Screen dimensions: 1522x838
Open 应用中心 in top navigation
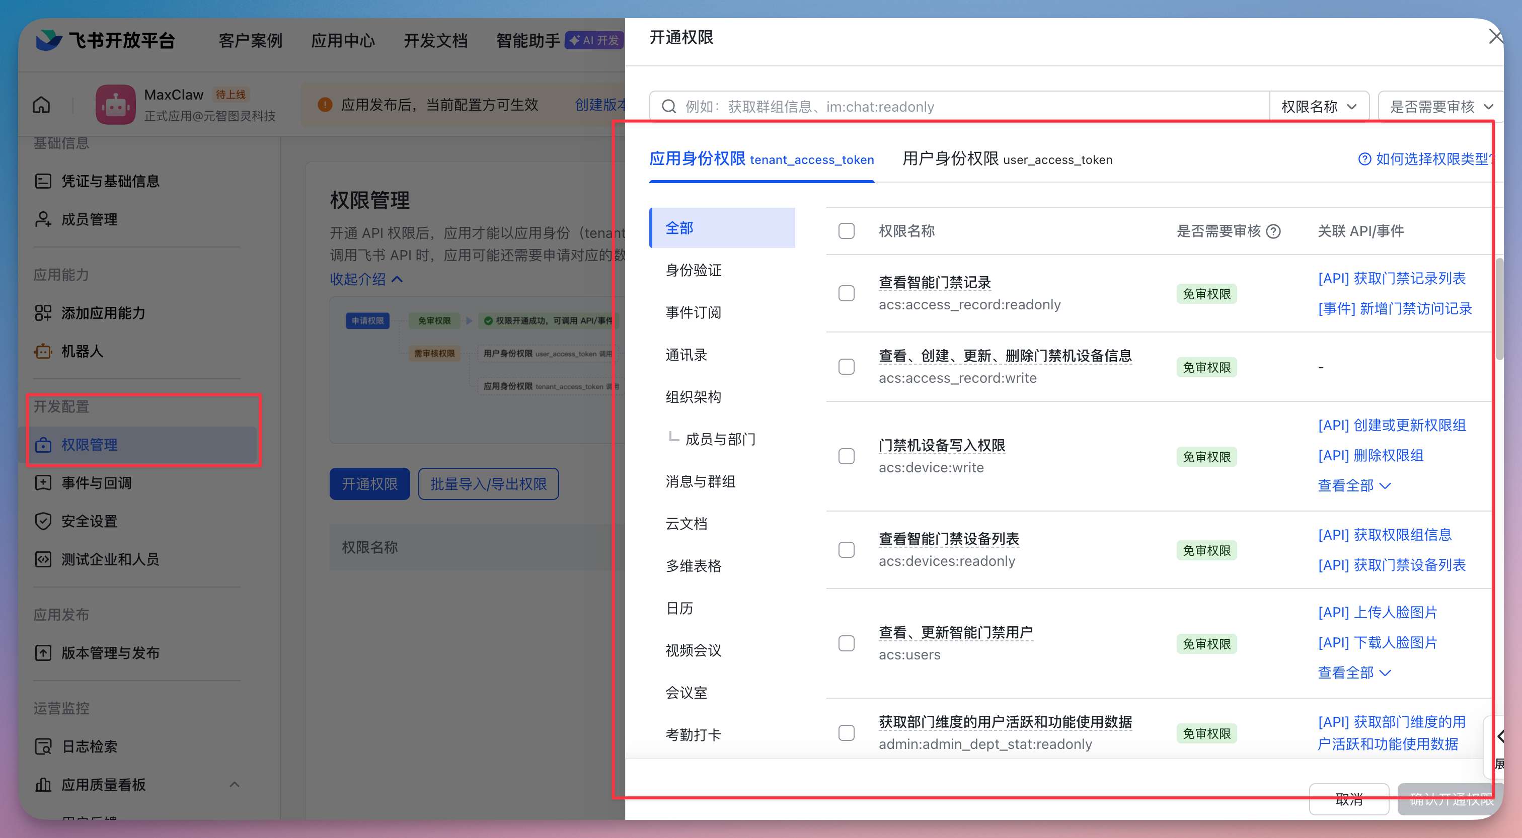[343, 40]
